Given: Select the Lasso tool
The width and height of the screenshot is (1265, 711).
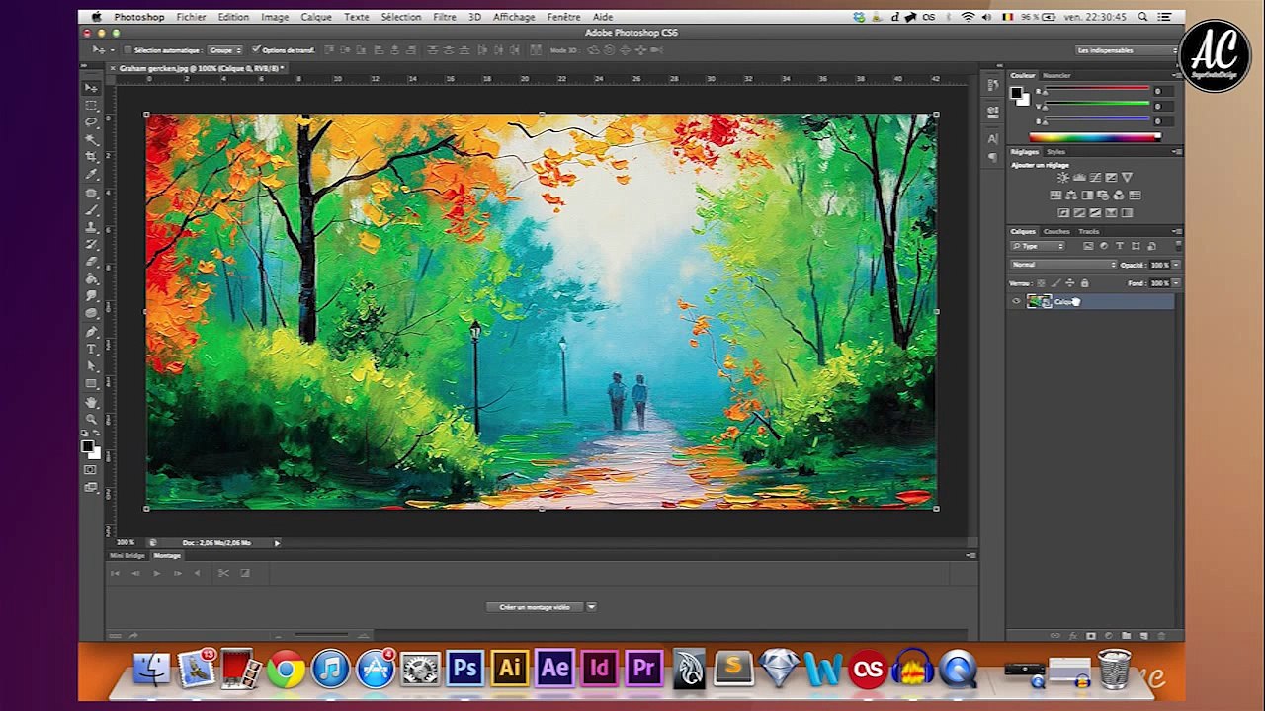Looking at the screenshot, I should [x=92, y=121].
